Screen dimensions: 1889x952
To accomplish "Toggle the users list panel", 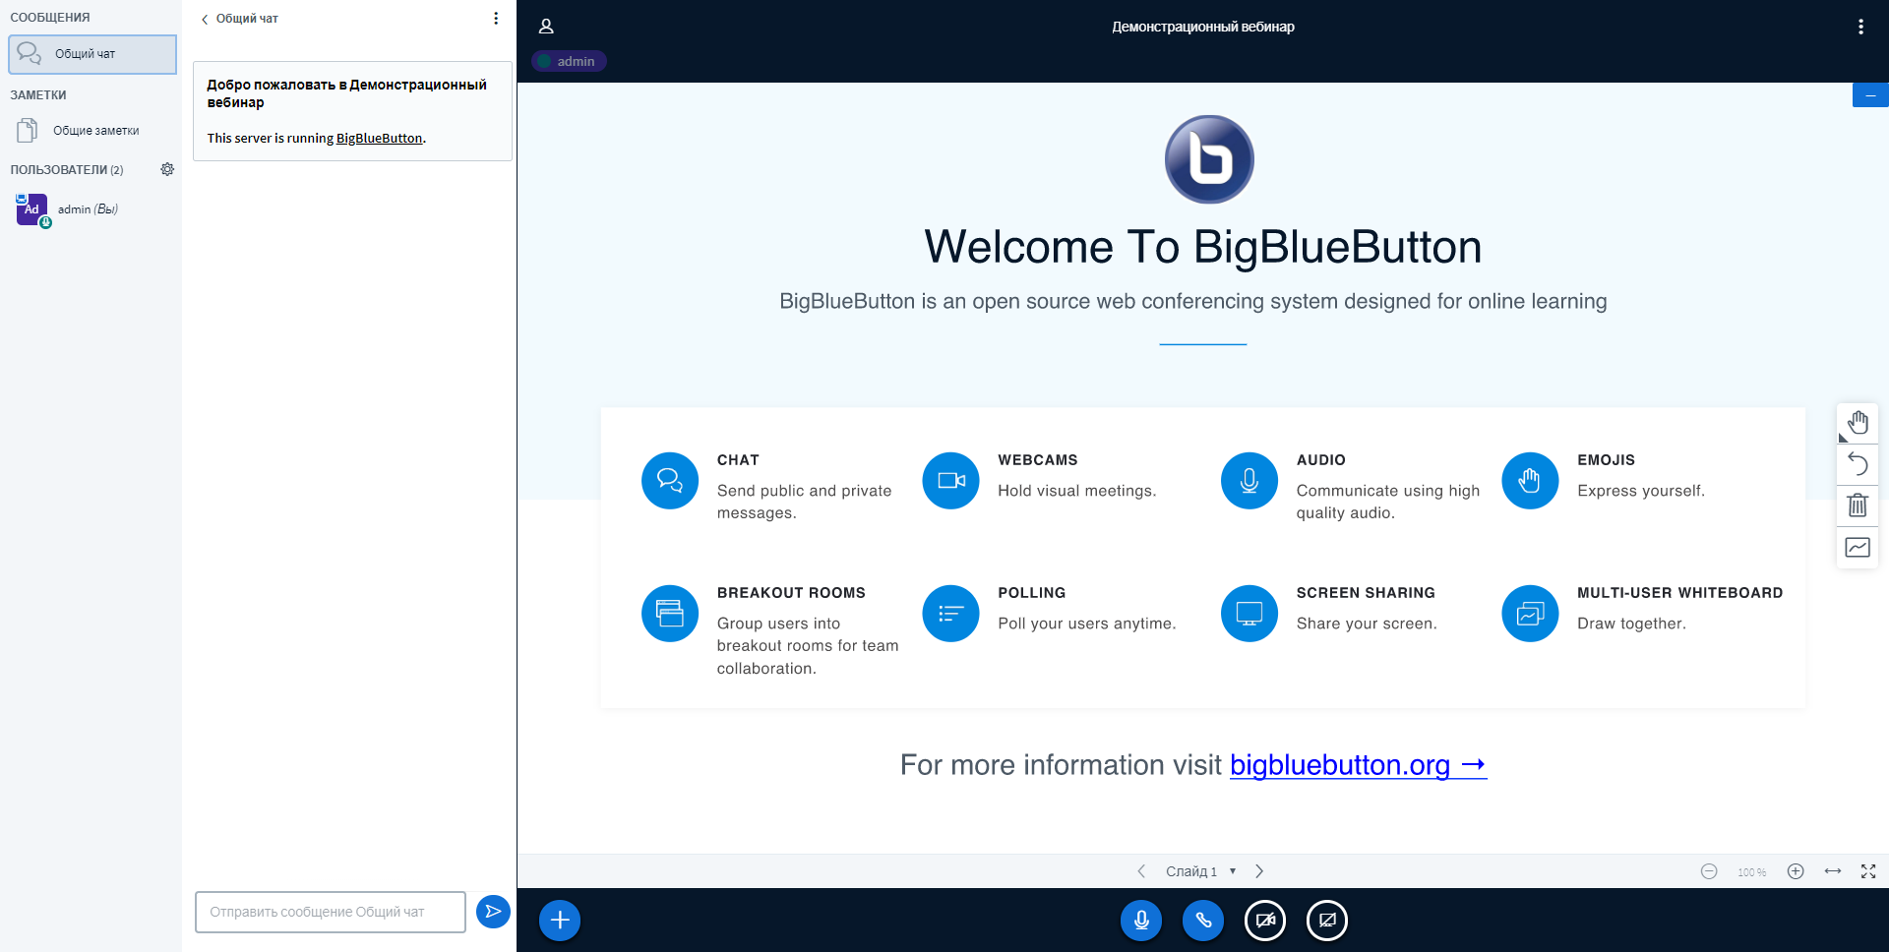I will click(x=546, y=27).
